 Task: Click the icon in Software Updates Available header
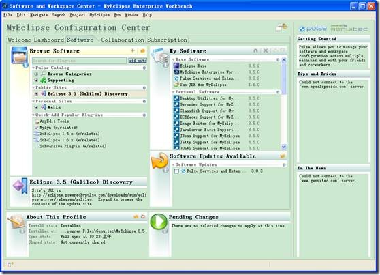click(x=283, y=156)
